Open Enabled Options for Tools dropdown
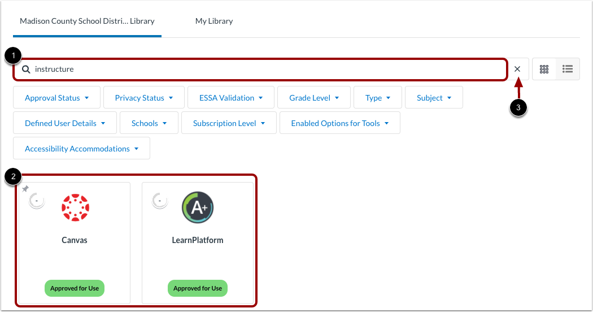 [339, 123]
